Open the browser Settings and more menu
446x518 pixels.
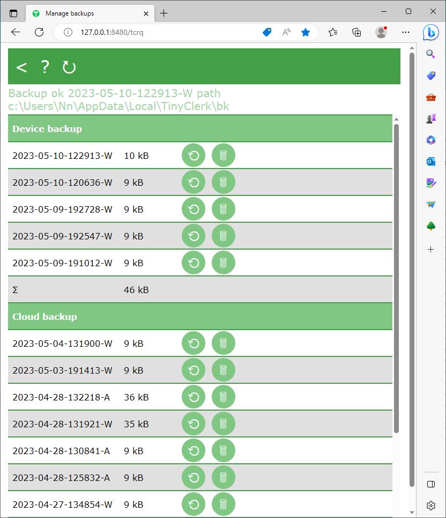click(406, 32)
